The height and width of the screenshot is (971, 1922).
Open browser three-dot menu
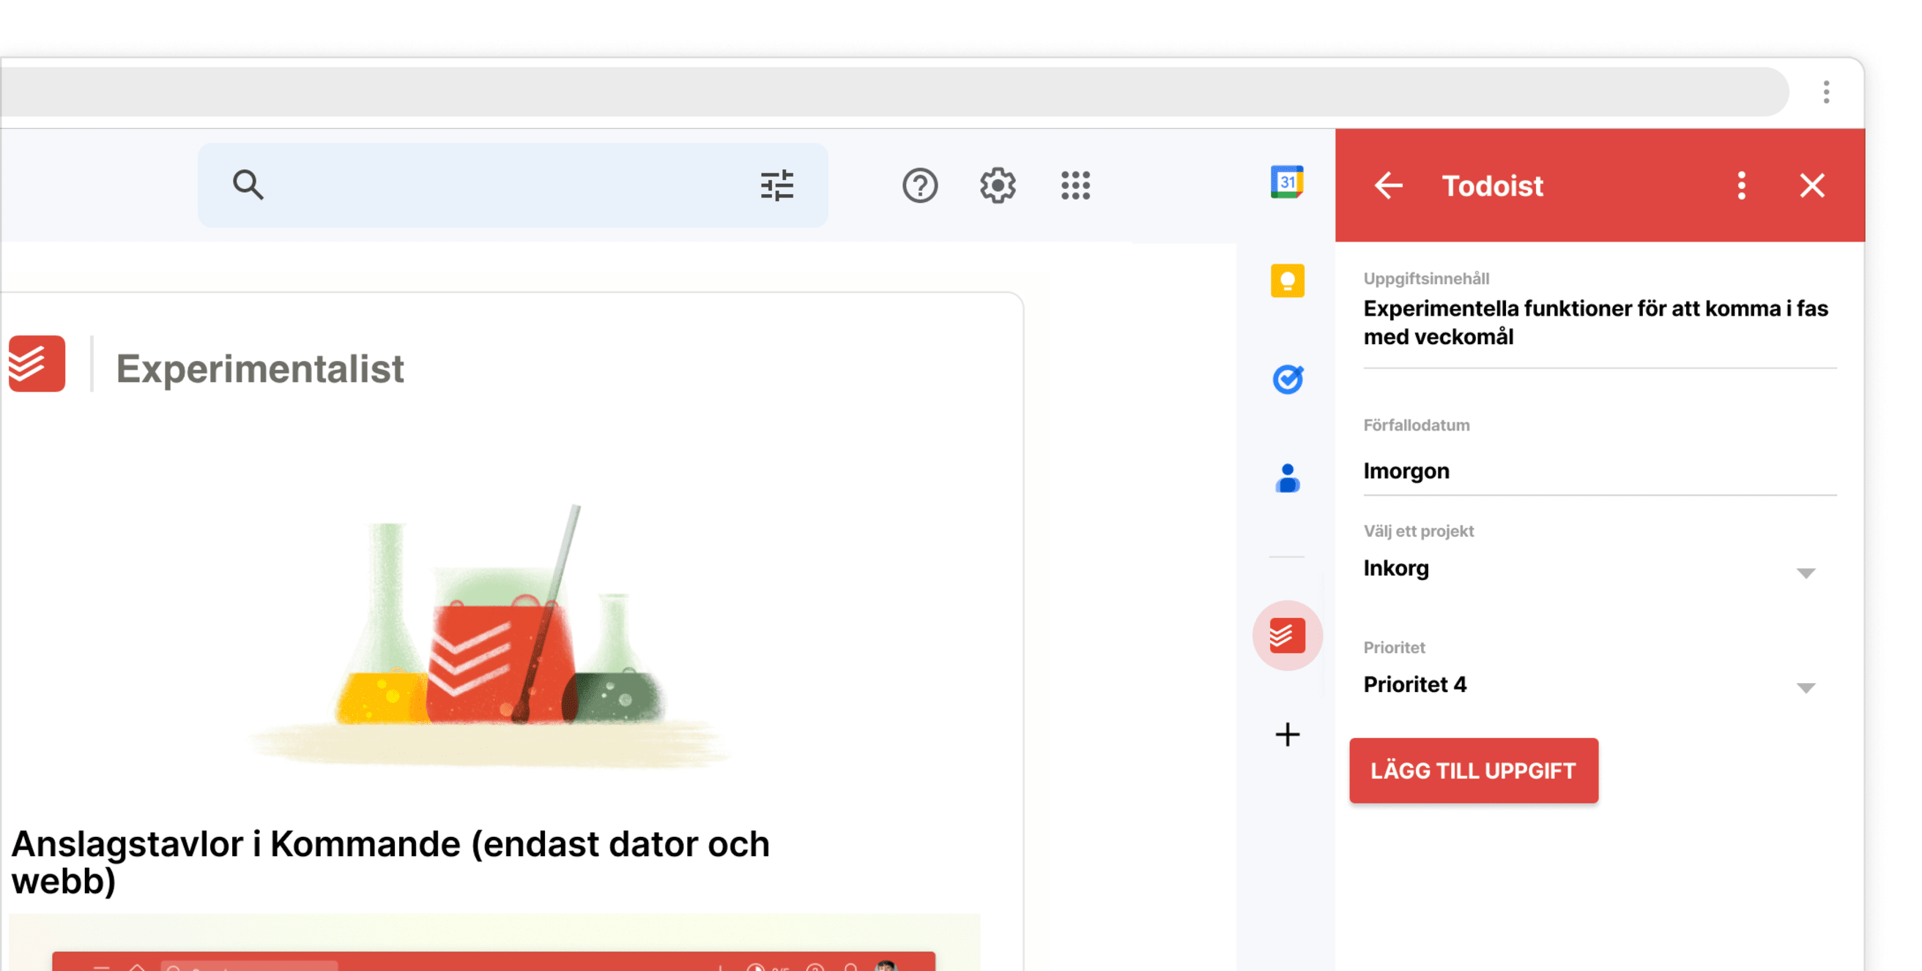click(1826, 92)
